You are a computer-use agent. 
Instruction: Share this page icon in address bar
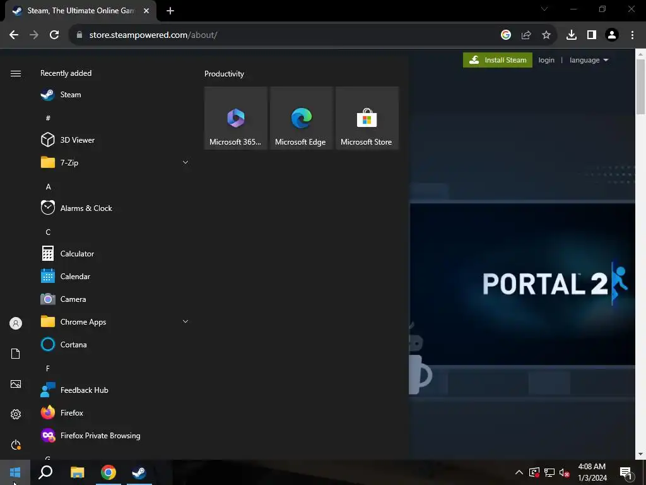[x=526, y=35]
